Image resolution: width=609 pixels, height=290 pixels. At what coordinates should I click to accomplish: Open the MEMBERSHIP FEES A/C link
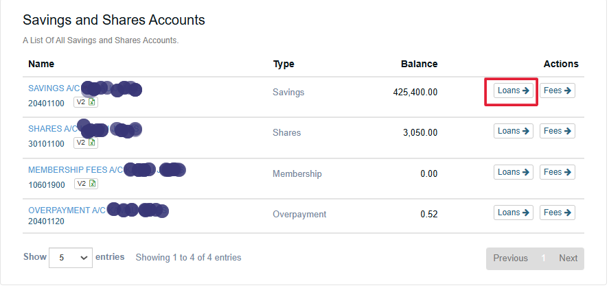tap(75, 169)
